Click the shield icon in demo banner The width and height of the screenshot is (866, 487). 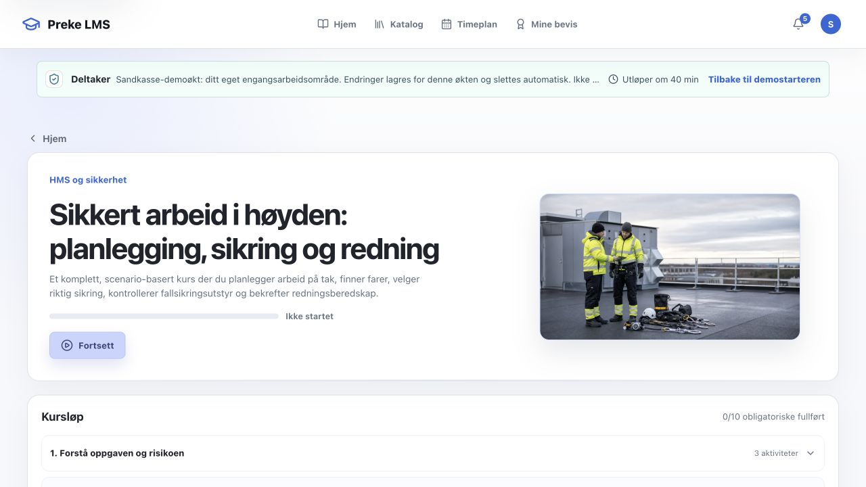coord(54,79)
